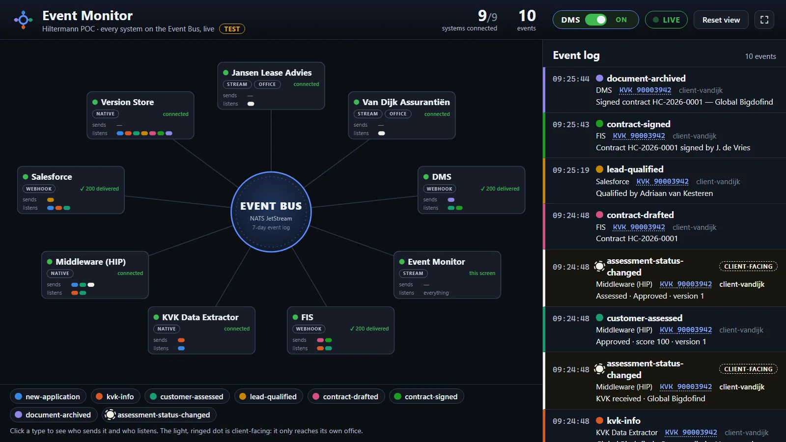The height and width of the screenshot is (442, 786).
Task: Click the green dot of contract-signed log entry
Action: pos(599,124)
